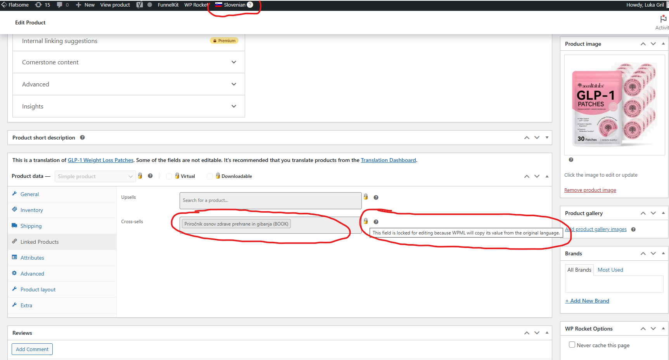Viewport: 669px width, 360px height.
Task: Click the updates icon showing 15
Action: (x=39, y=5)
